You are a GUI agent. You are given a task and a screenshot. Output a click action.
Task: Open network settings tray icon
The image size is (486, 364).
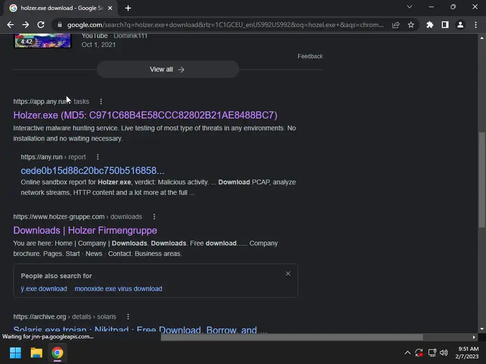click(x=432, y=353)
